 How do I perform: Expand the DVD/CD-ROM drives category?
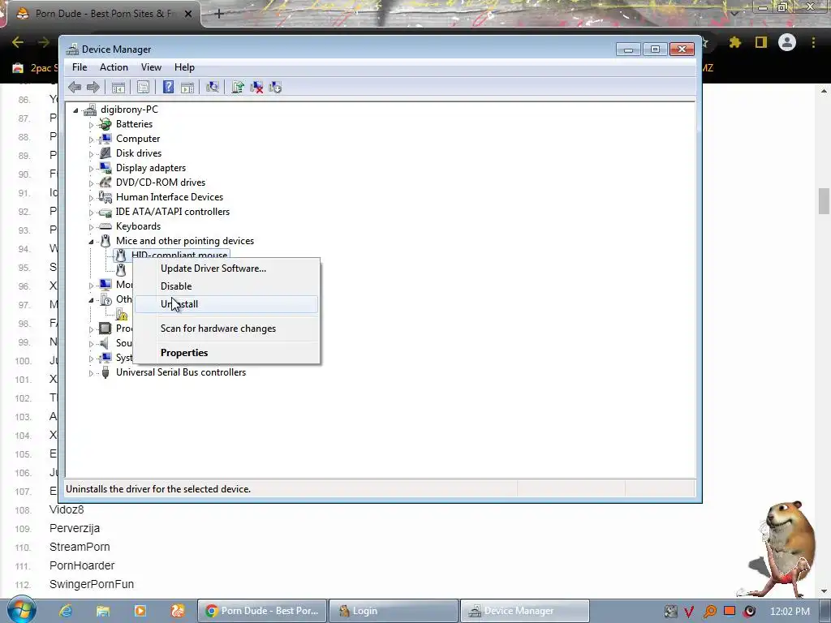[91, 183]
